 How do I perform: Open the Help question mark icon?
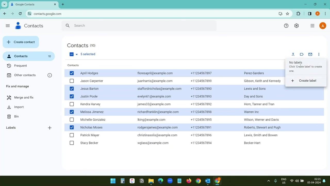[x=286, y=26]
